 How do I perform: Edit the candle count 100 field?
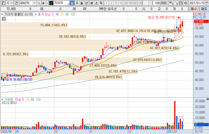click(x=156, y=3)
